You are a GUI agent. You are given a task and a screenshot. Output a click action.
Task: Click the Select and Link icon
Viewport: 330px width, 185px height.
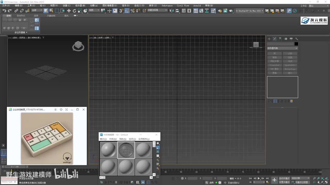pyautogui.click(x=16, y=11)
